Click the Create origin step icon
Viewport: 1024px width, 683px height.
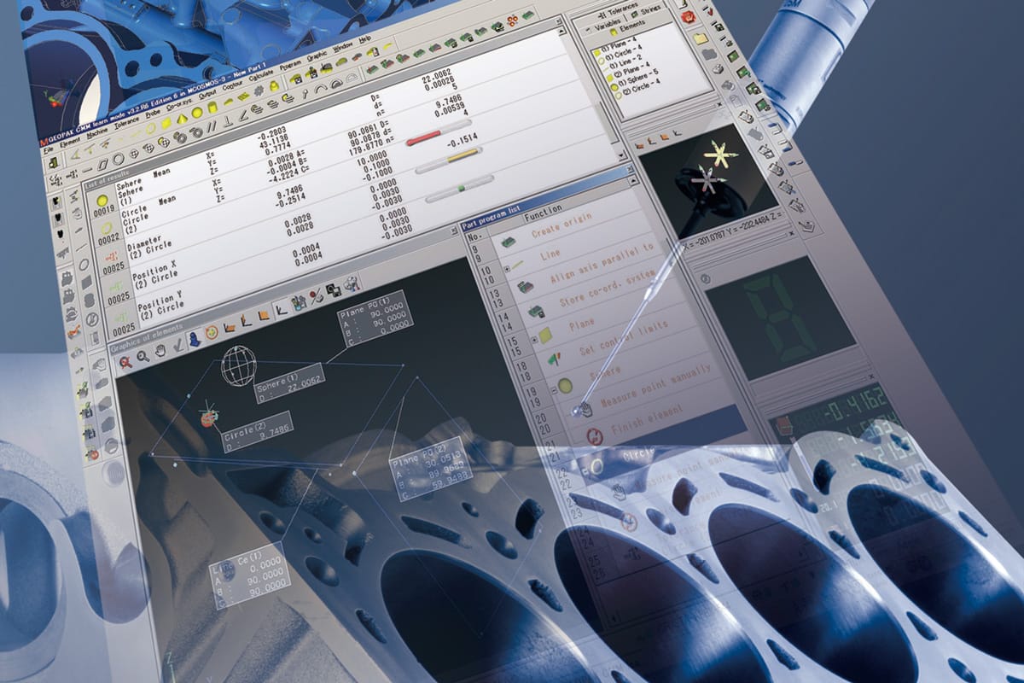coord(509,243)
